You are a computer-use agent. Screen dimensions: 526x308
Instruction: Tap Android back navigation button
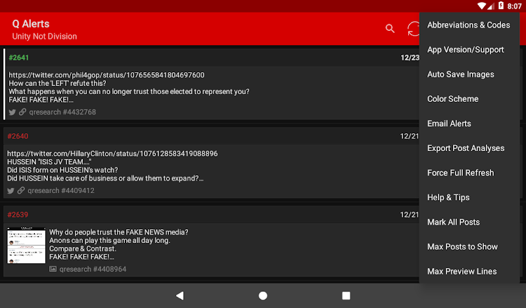tap(179, 296)
